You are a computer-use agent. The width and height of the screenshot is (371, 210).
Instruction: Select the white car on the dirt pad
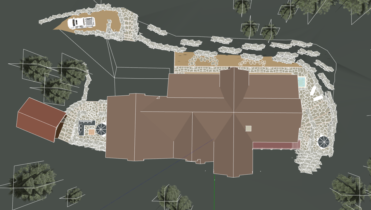[82, 23]
